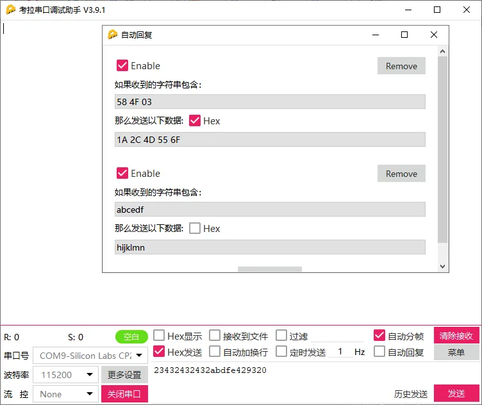482x405 pixels.
Task: Edit the 58 4F 03 match string field
Action: [x=270, y=102]
